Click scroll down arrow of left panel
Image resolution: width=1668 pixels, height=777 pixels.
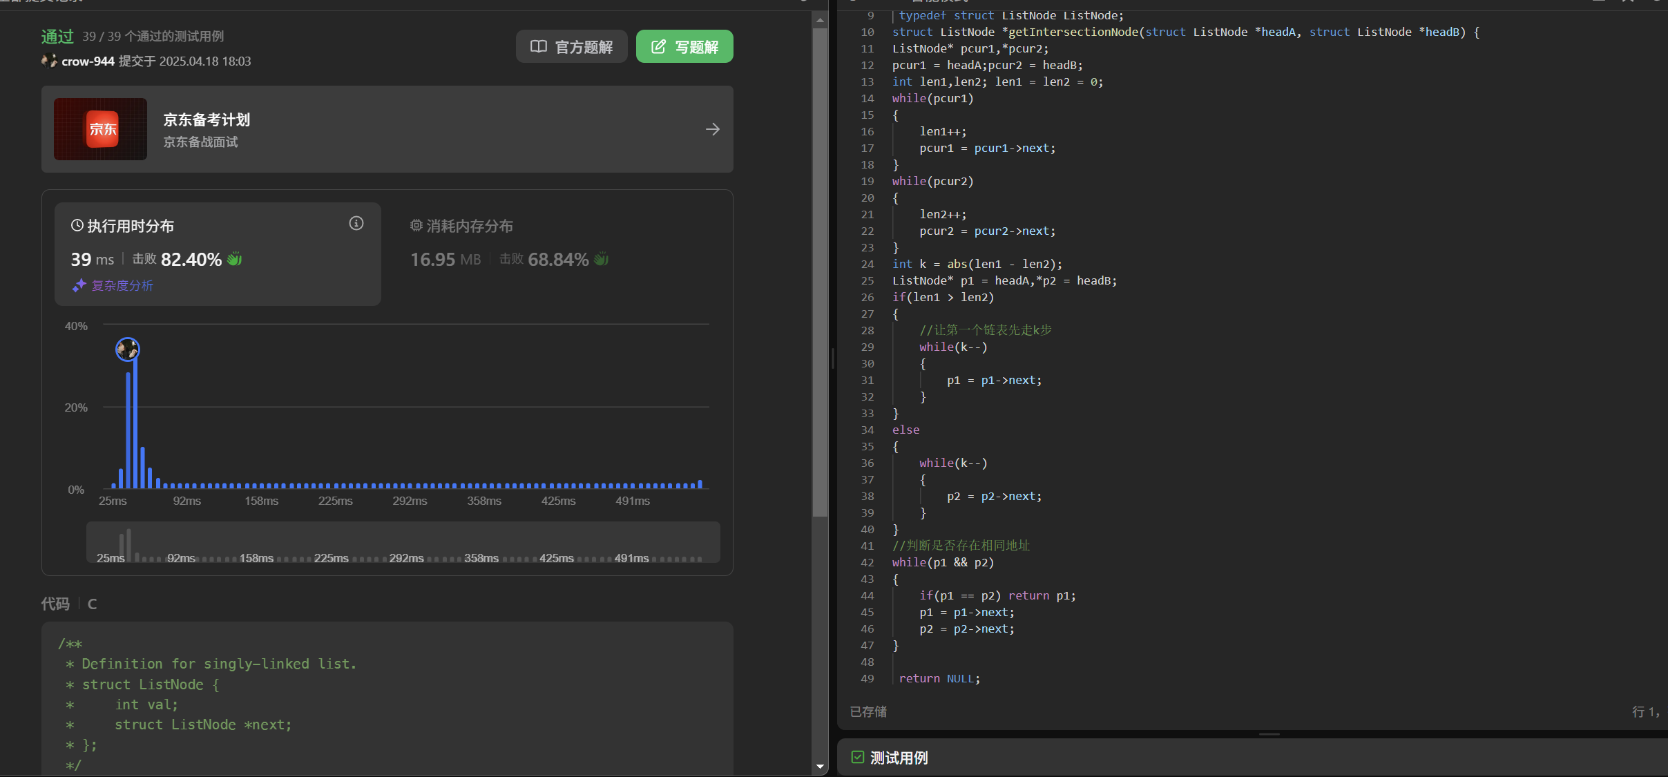pos(820,766)
